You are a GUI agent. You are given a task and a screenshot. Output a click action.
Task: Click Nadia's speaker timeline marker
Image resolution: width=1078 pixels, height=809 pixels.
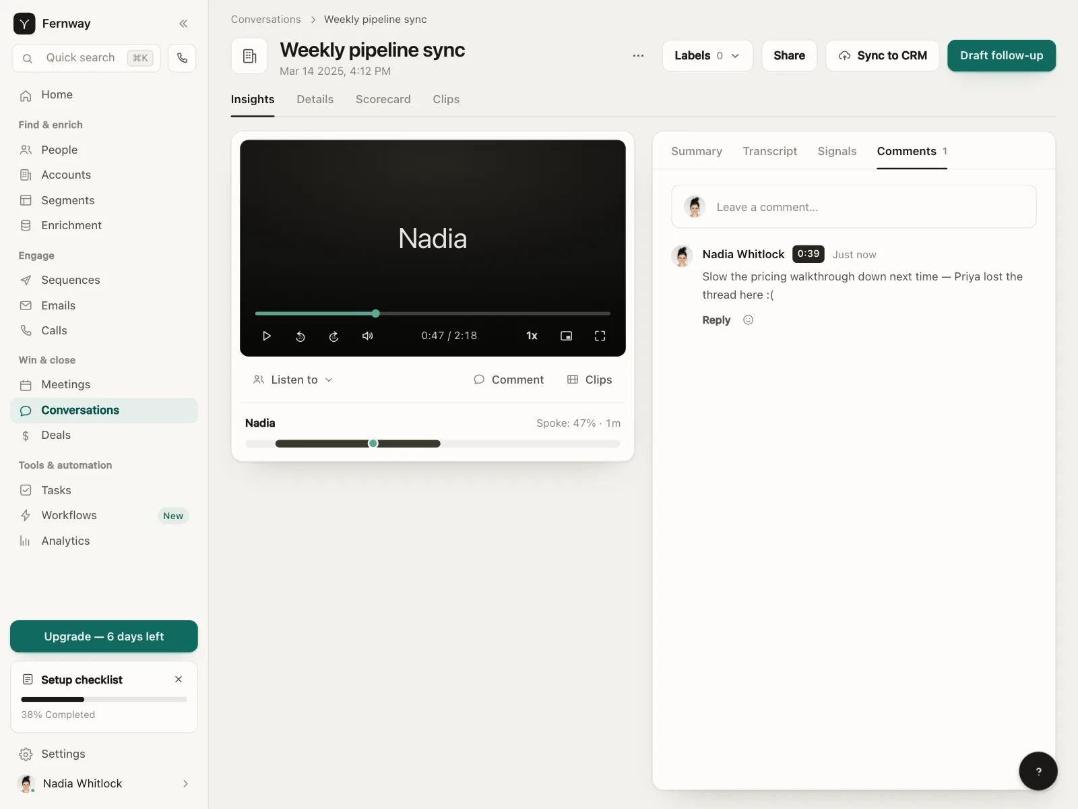[x=373, y=444]
